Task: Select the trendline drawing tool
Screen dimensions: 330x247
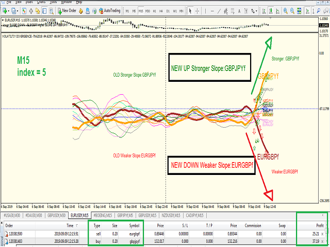Action: [219, 11]
